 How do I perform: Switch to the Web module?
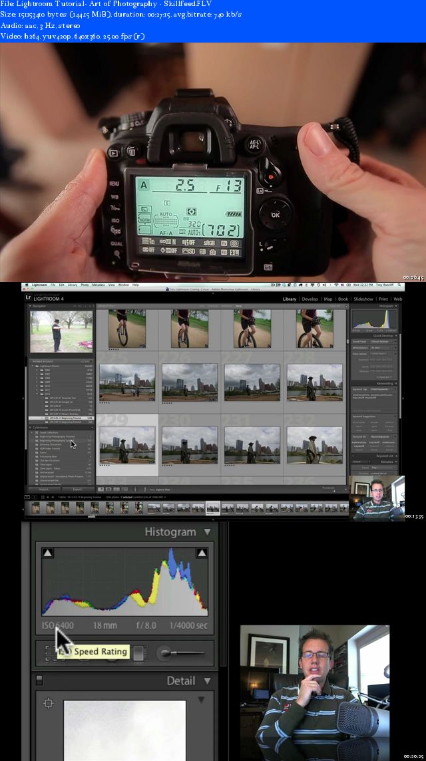(x=398, y=299)
